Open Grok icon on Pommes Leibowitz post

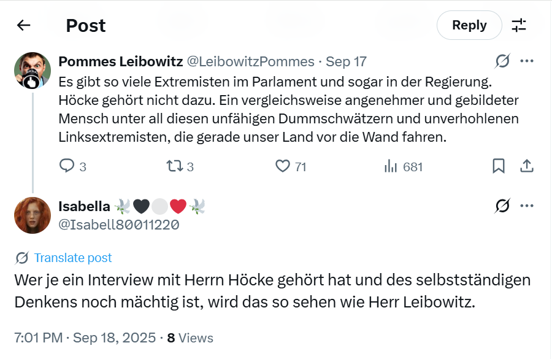502,61
